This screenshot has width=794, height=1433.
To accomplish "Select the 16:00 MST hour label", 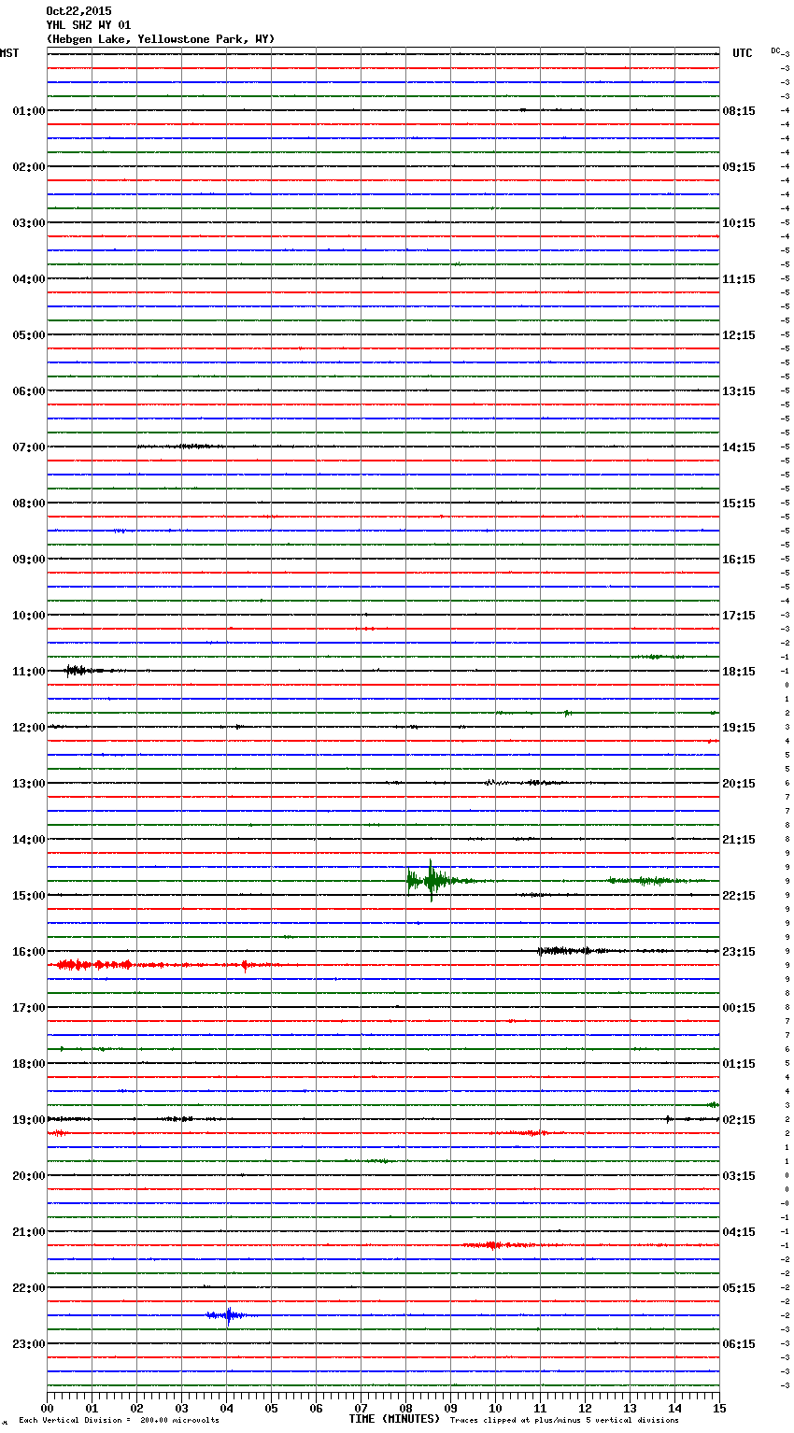I will click(29, 952).
